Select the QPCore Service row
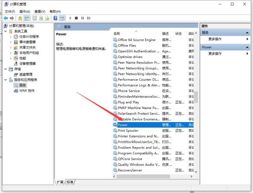This screenshot has width=253, height=193. pos(153,159)
